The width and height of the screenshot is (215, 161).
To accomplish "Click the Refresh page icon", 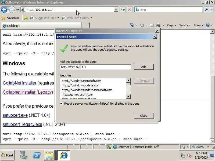I will (123, 10).
